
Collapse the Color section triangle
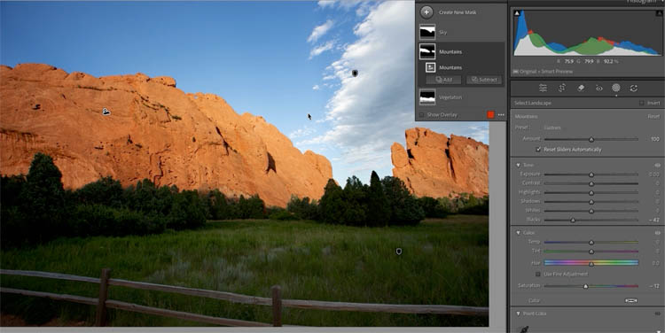(x=518, y=233)
